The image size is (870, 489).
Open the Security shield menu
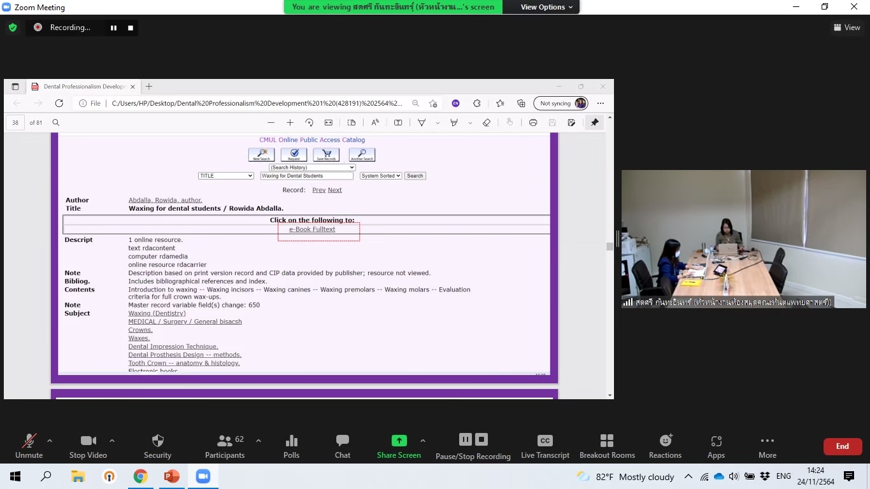(157, 446)
